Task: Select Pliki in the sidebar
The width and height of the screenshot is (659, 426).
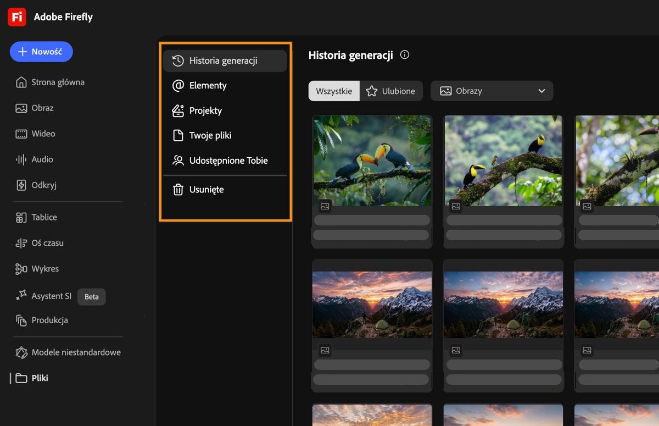Action: (x=32, y=378)
